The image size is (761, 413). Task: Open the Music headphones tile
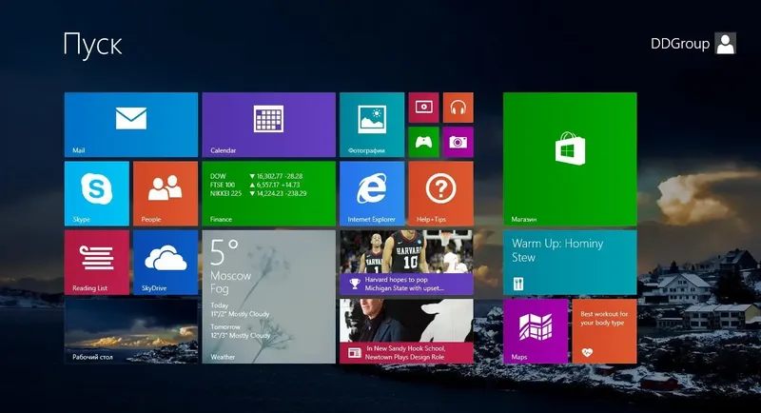point(459,108)
